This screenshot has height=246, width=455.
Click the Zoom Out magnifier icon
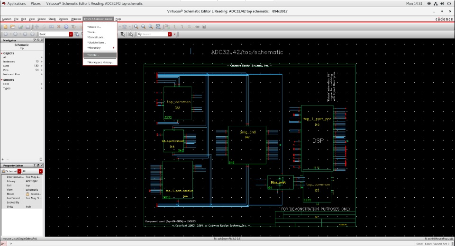coord(143,26)
